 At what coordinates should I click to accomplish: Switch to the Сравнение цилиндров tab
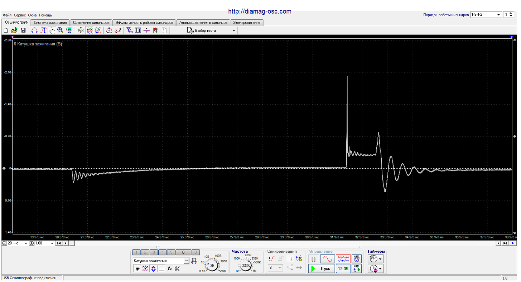point(91,23)
